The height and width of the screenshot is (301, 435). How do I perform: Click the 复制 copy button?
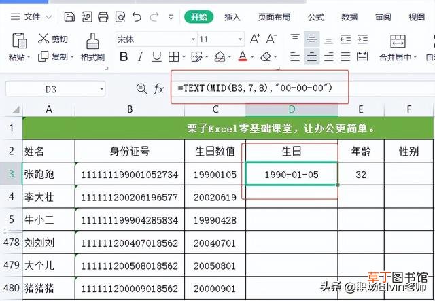point(53,57)
